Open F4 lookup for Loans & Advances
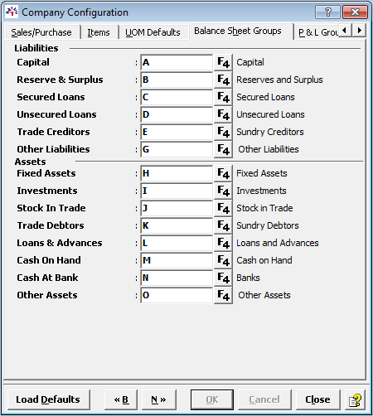373x416 pixels. tap(223, 243)
